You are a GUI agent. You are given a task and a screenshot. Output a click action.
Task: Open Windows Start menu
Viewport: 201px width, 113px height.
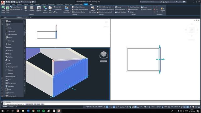click(2, 111)
